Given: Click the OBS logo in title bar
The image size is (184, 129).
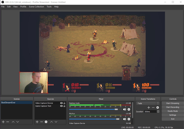Looking at the screenshot, I should [x=2, y=2].
